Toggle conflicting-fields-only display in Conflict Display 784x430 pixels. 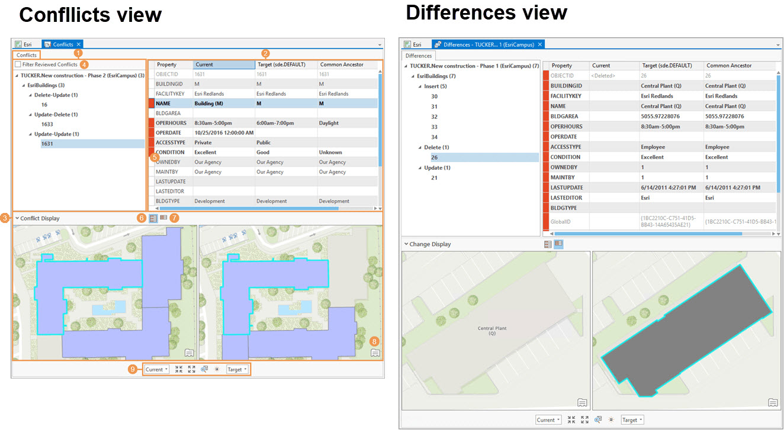pyautogui.click(x=163, y=218)
